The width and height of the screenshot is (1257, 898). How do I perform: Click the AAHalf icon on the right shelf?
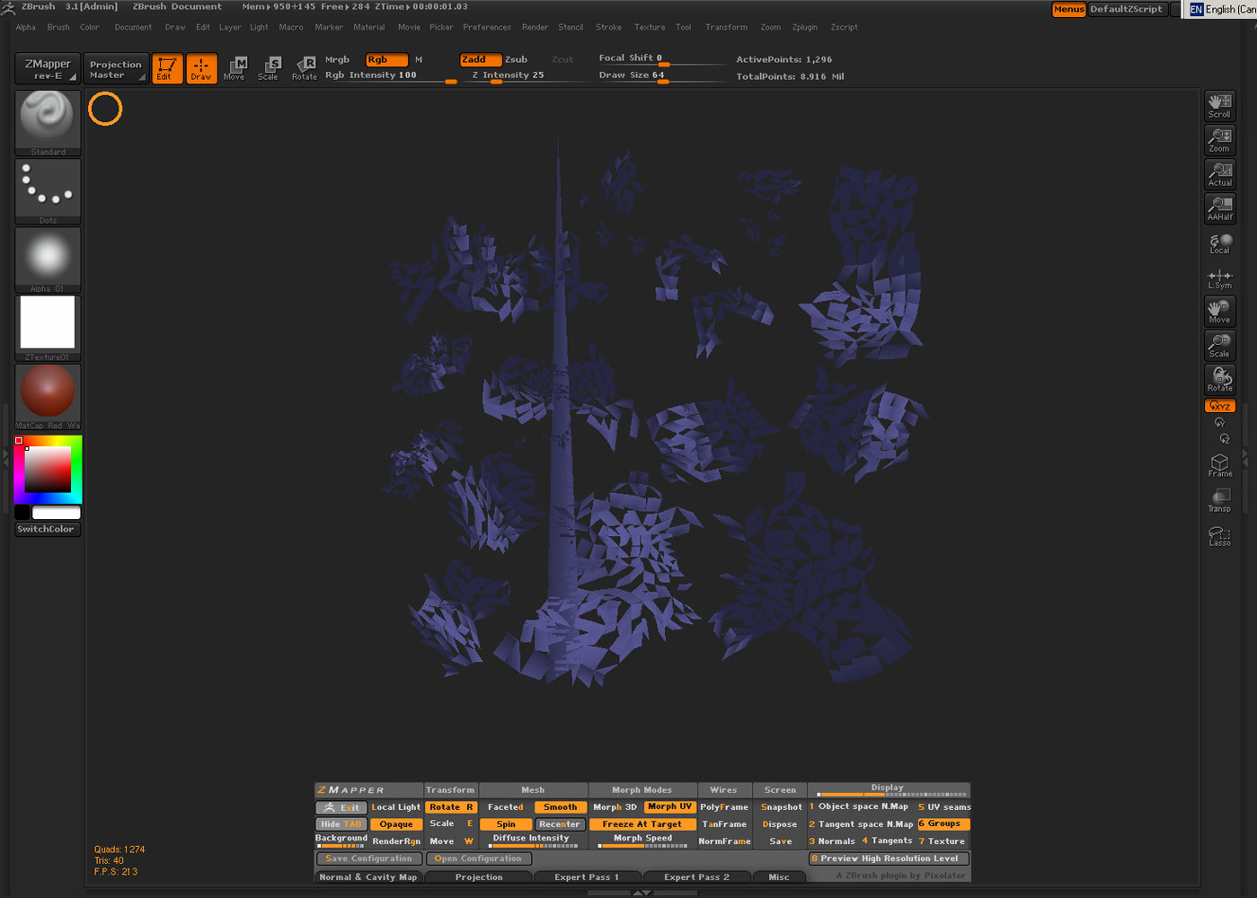[x=1219, y=208]
